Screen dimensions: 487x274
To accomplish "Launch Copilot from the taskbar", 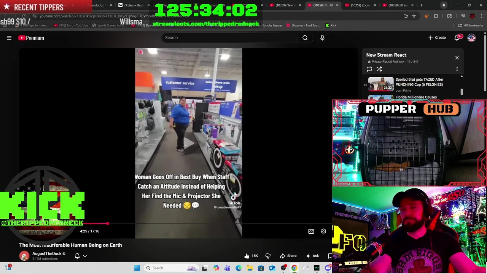I will click(x=216, y=268).
